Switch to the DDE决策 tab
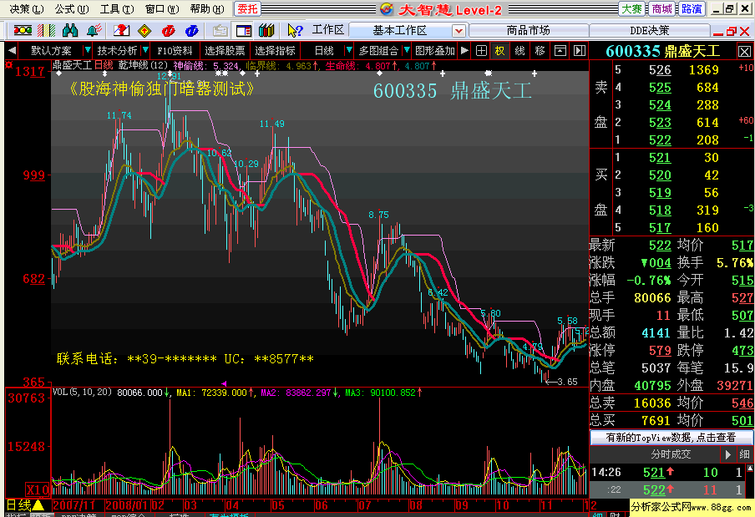 click(x=650, y=31)
